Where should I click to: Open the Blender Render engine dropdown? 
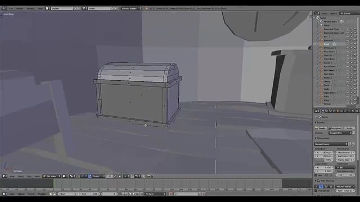(131, 8)
